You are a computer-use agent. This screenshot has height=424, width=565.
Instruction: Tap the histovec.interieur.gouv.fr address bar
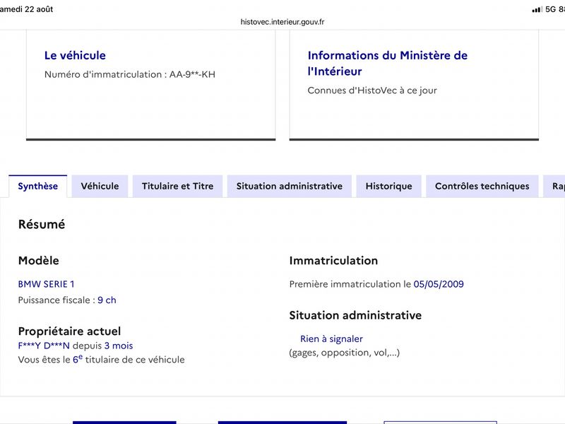pyautogui.click(x=282, y=22)
